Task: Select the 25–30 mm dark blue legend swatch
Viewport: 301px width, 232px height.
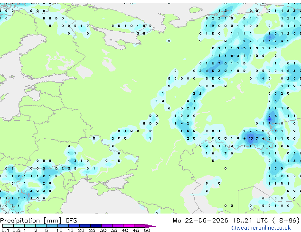Action: coord(95,226)
